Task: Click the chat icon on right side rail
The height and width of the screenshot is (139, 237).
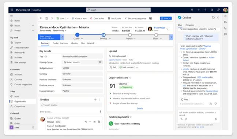Action: [225, 34]
